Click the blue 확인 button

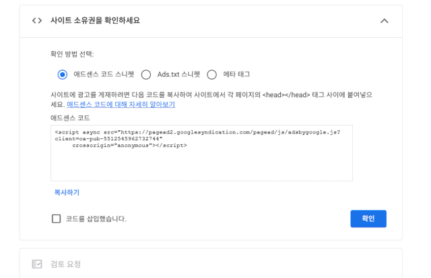point(368,219)
